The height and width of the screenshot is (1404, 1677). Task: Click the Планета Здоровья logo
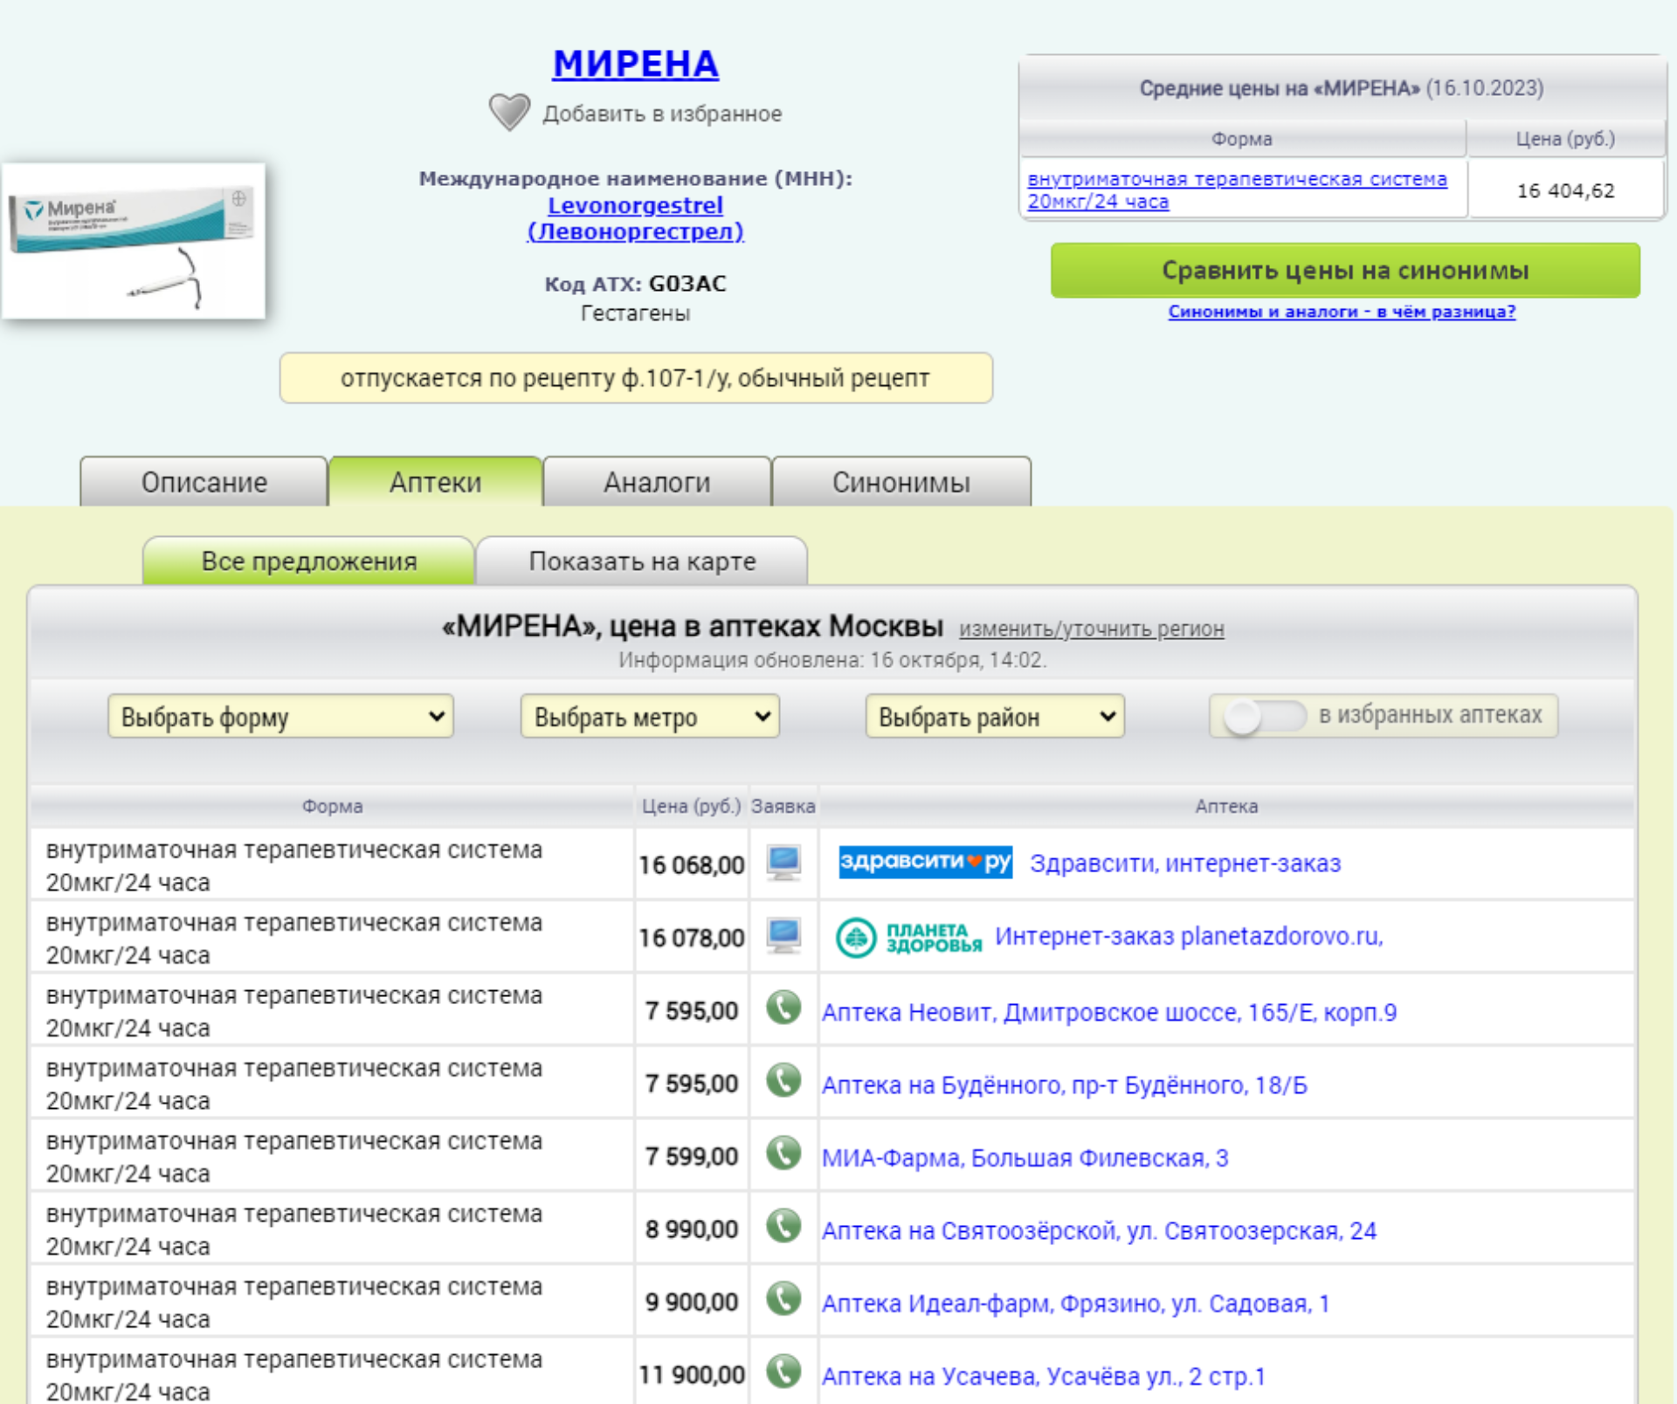(x=908, y=938)
